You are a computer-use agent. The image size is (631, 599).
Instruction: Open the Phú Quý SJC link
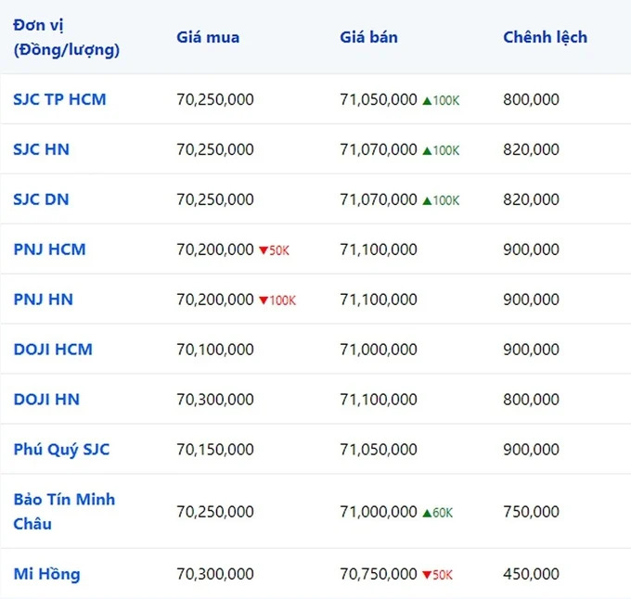click(61, 450)
